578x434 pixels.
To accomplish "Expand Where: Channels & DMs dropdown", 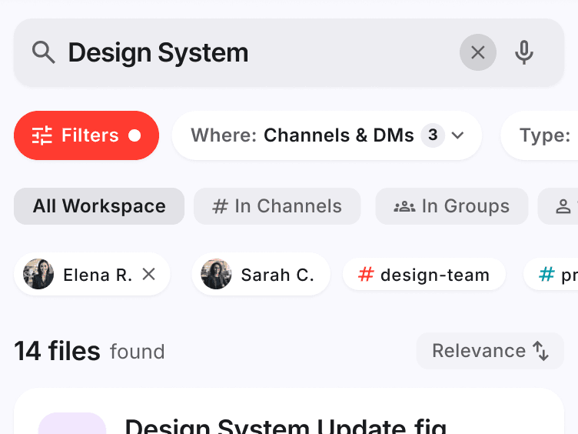I will 327,135.
